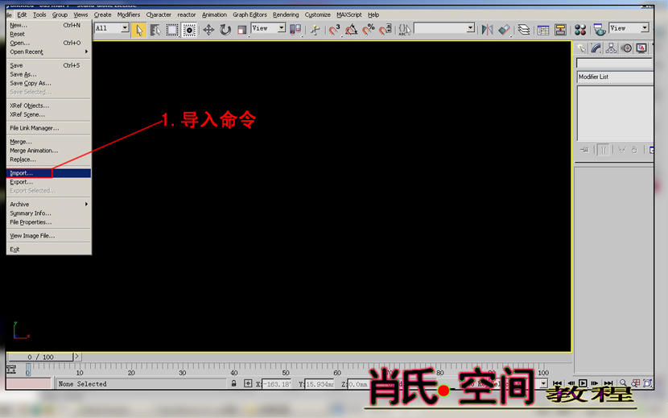The width and height of the screenshot is (668, 418).
Task: Select the Uniform Scale tool
Action: tap(241, 30)
